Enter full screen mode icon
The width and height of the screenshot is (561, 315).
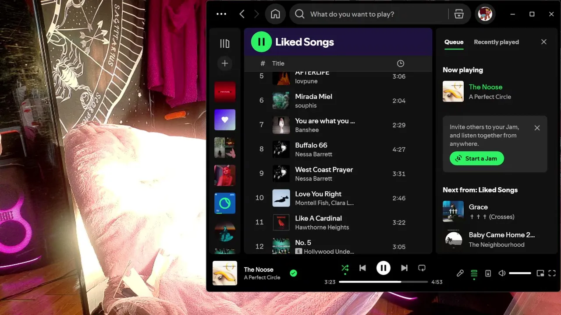click(552, 273)
